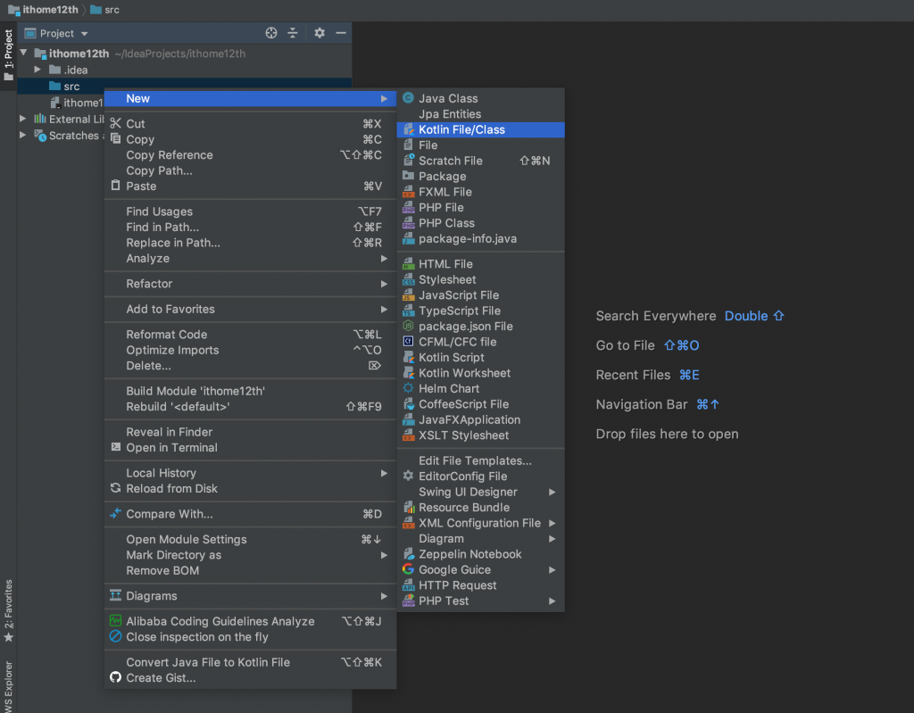Click the Package folder icon
Viewport: 914px width, 713px height.
click(409, 176)
